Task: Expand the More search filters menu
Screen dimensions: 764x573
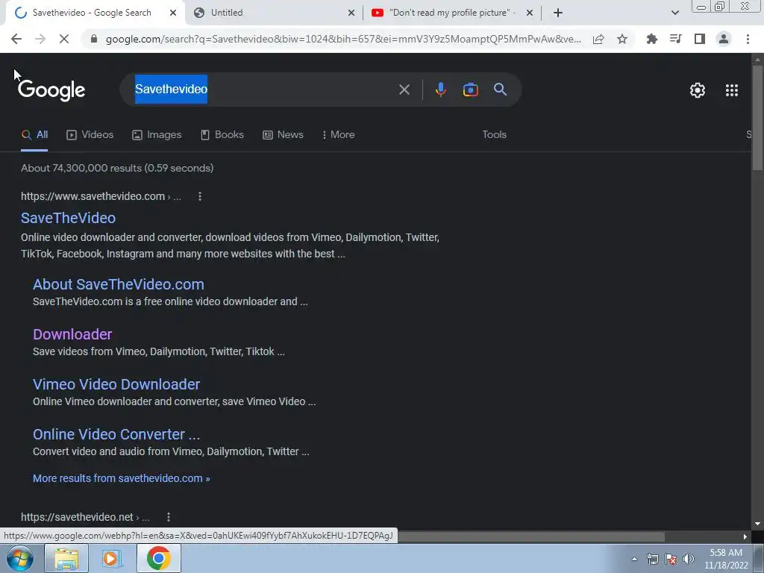Action: [338, 134]
